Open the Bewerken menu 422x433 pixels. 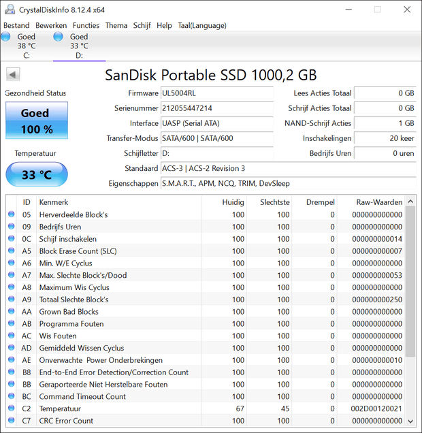point(51,25)
